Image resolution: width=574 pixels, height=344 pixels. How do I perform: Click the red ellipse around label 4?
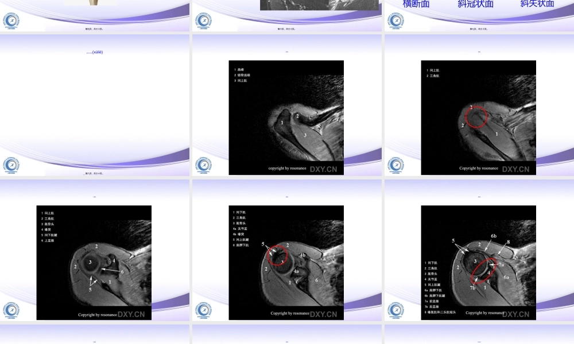click(x=484, y=272)
